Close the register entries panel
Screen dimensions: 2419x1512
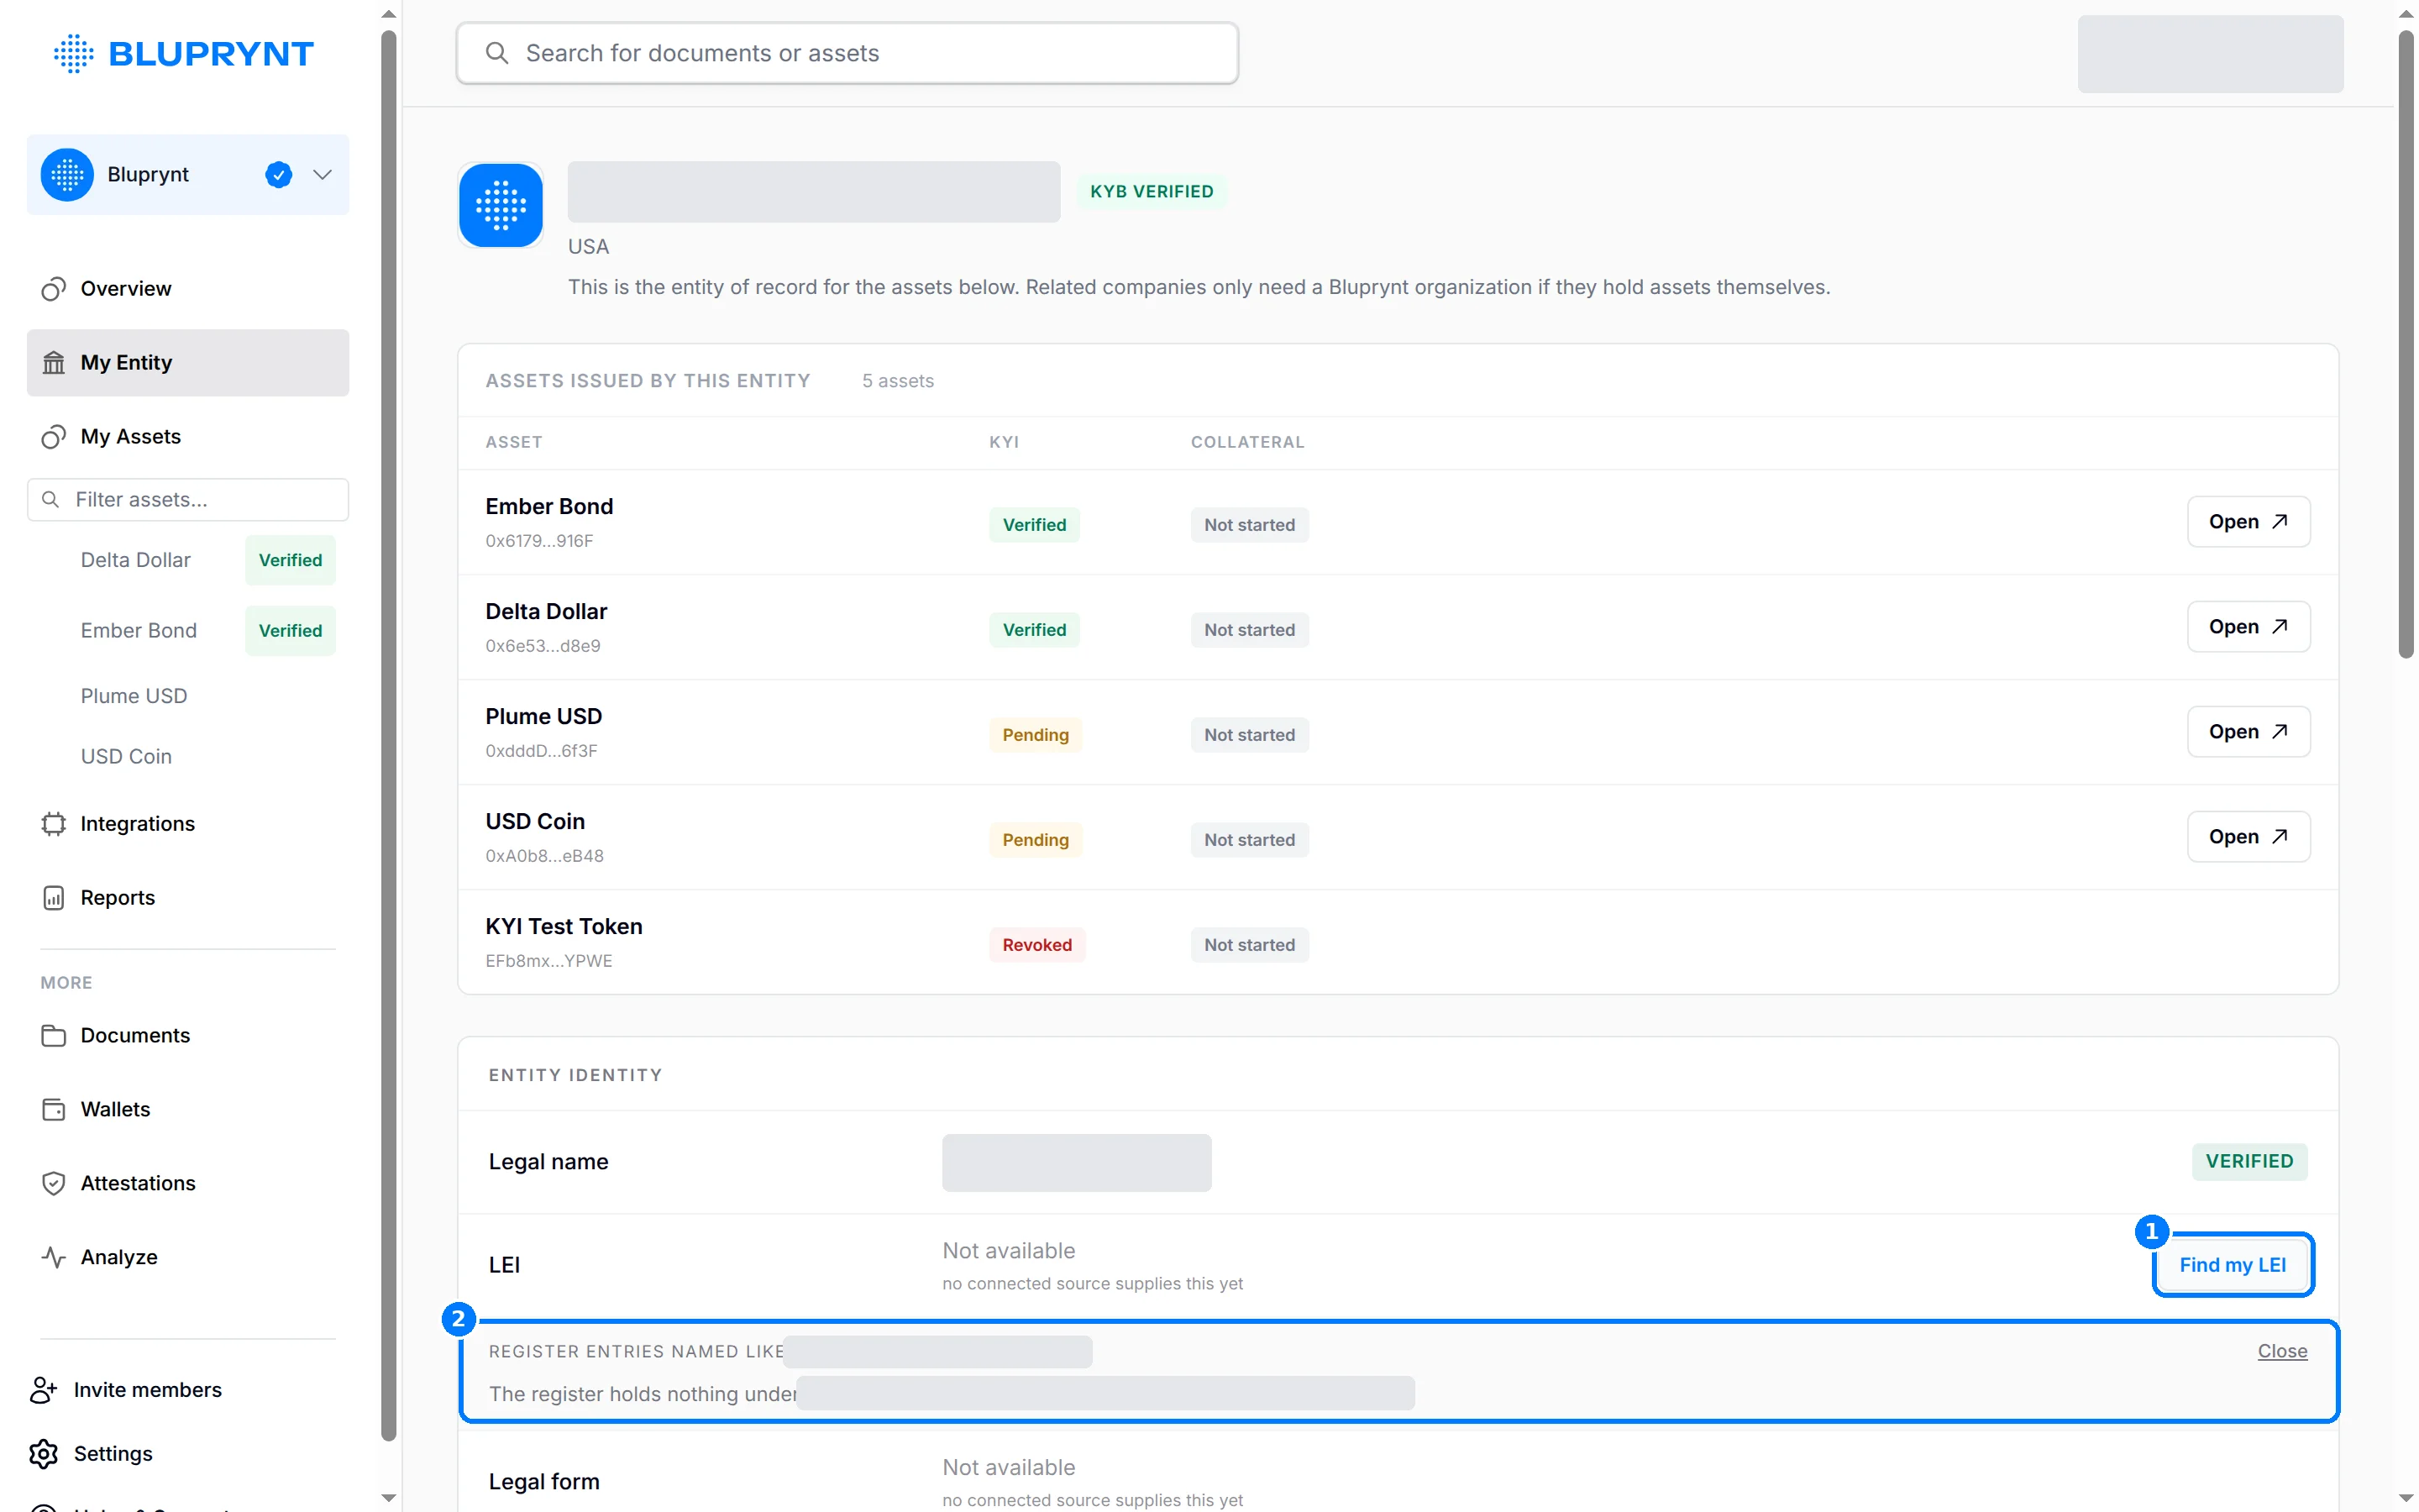[x=2282, y=1352]
